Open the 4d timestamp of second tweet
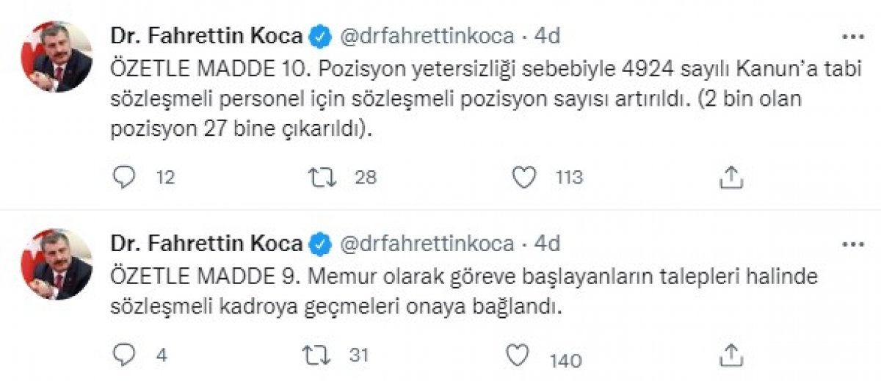The width and height of the screenshot is (881, 381). pos(547,243)
